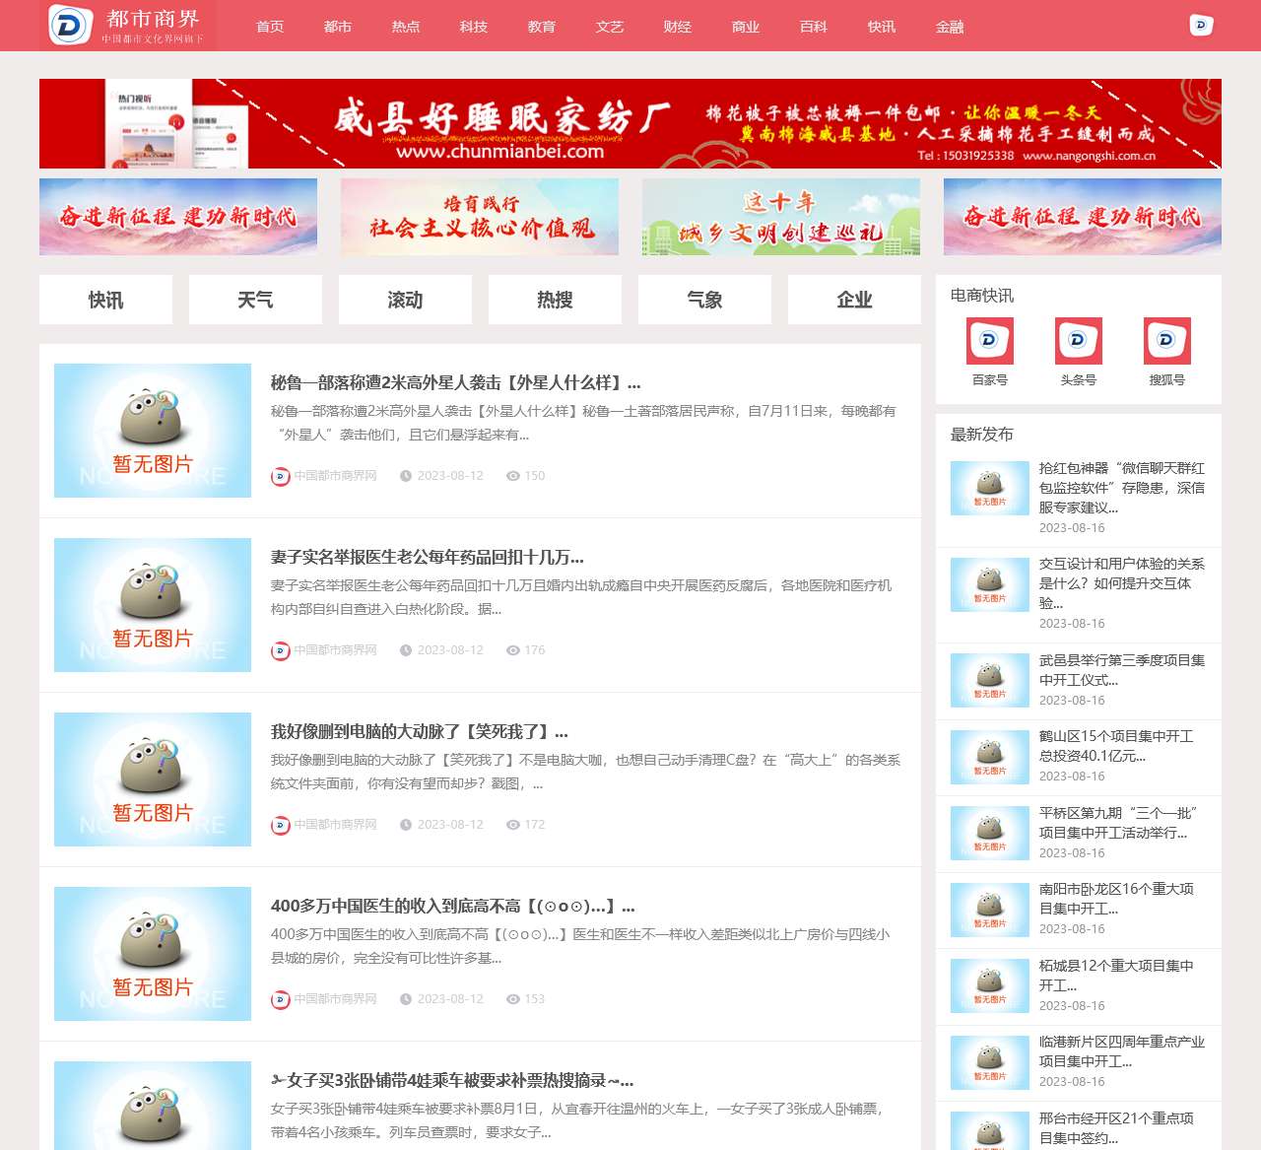Open the user avatar icon in header
The image size is (1261, 1150).
pyautogui.click(x=1201, y=26)
